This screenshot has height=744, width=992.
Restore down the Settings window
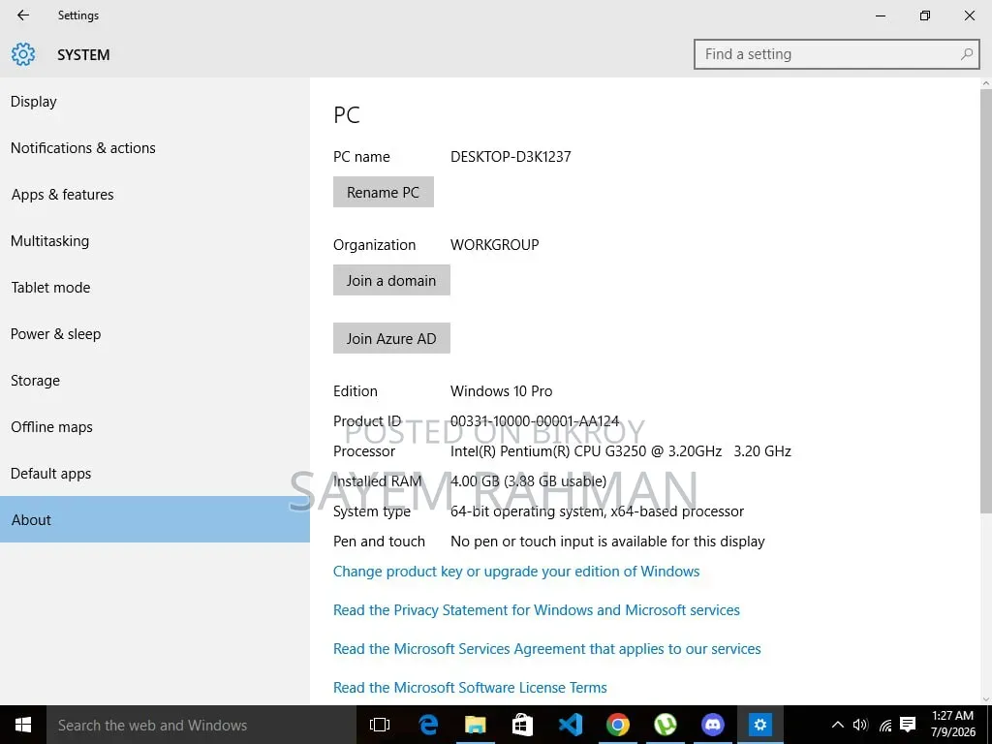pyautogui.click(x=925, y=15)
